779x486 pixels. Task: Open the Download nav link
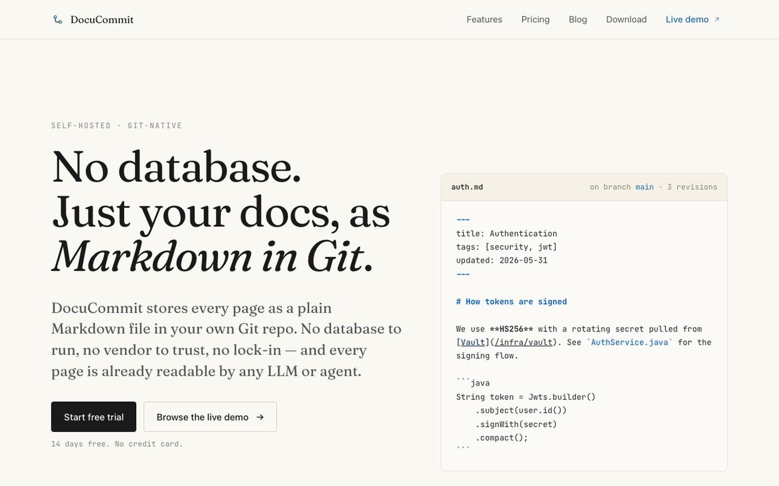(x=626, y=19)
